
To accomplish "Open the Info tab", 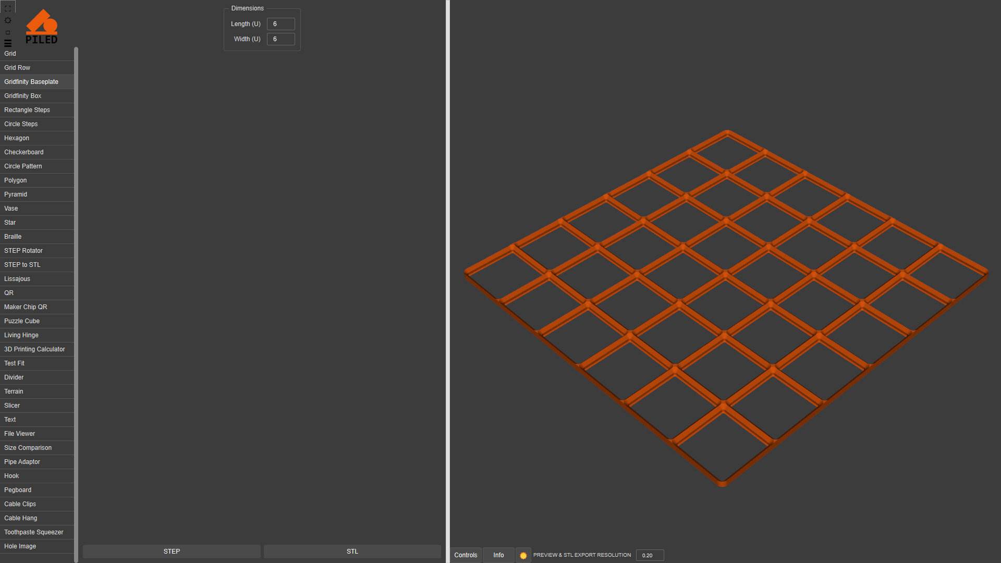I will tap(498, 555).
